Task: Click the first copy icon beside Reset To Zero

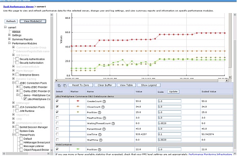Action: [x=59, y=85]
